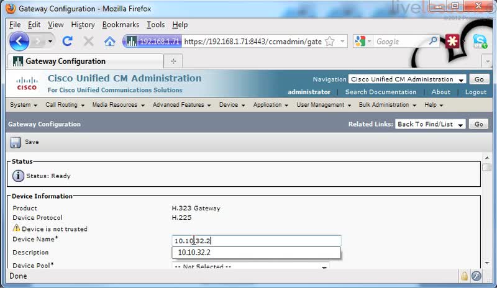Click the Logout link
497x288 pixels.
click(x=476, y=92)
